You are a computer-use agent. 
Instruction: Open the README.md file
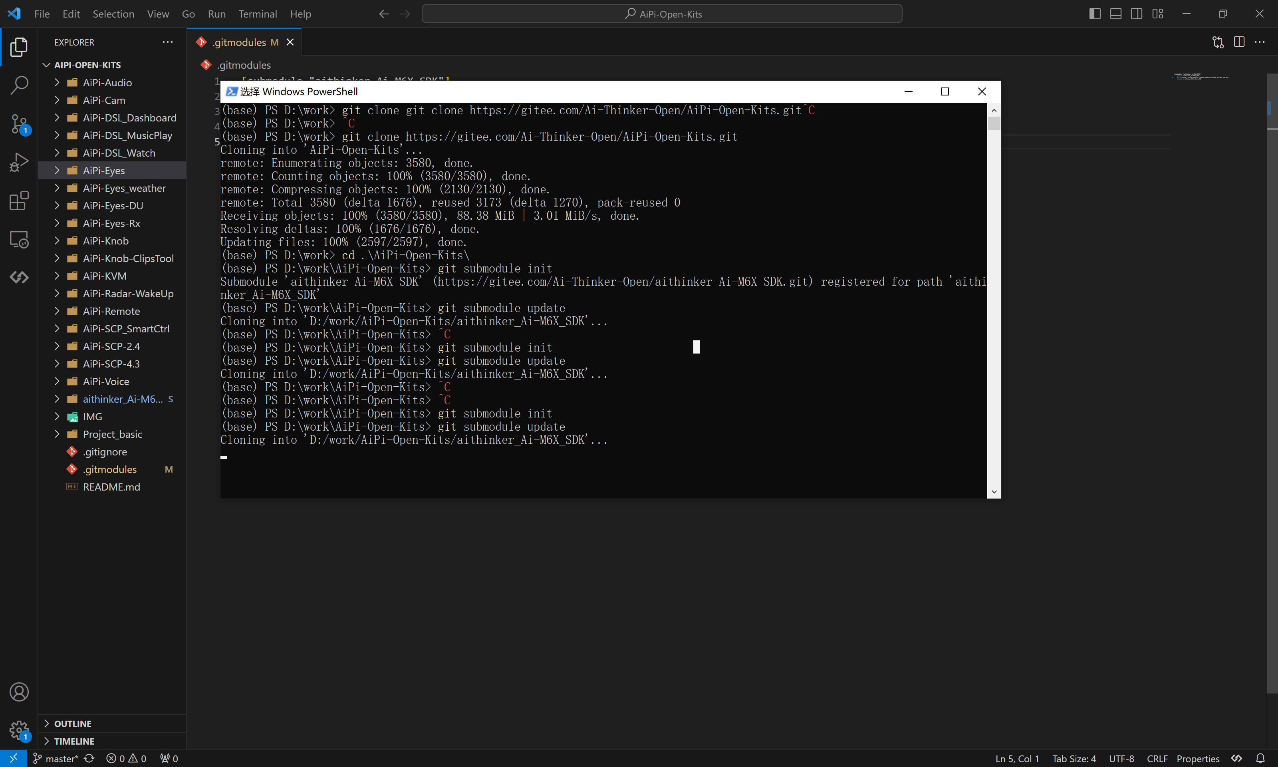[111, 487]
